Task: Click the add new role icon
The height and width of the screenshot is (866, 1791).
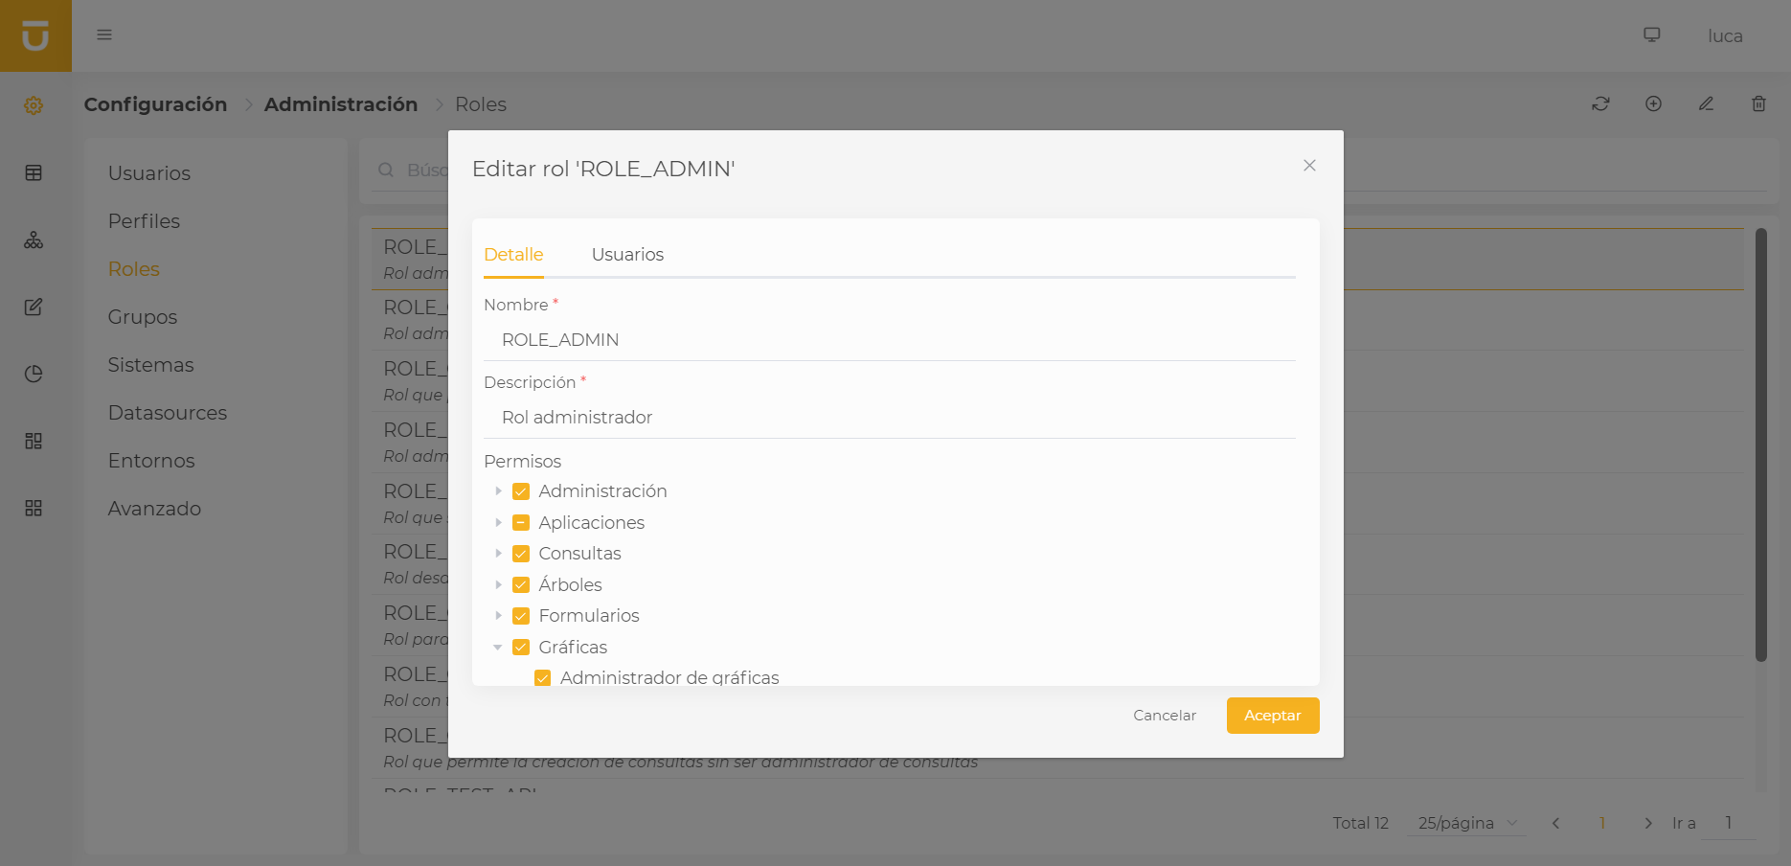Action: tap(1653, 103)
